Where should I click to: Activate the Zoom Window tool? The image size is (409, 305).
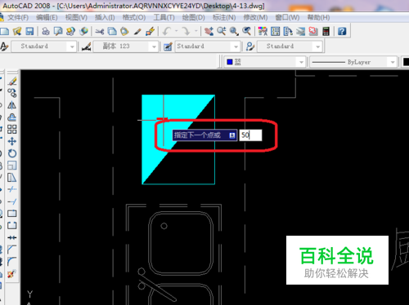coord(234,31)
